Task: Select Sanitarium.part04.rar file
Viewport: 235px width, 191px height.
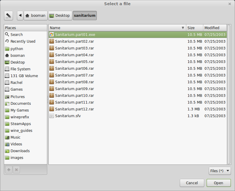Action: [x=138, y=55]
